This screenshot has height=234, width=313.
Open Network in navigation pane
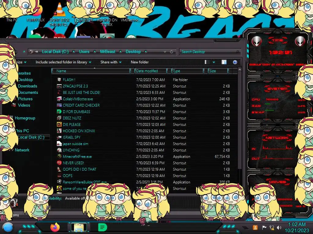[x=22, y=150]
